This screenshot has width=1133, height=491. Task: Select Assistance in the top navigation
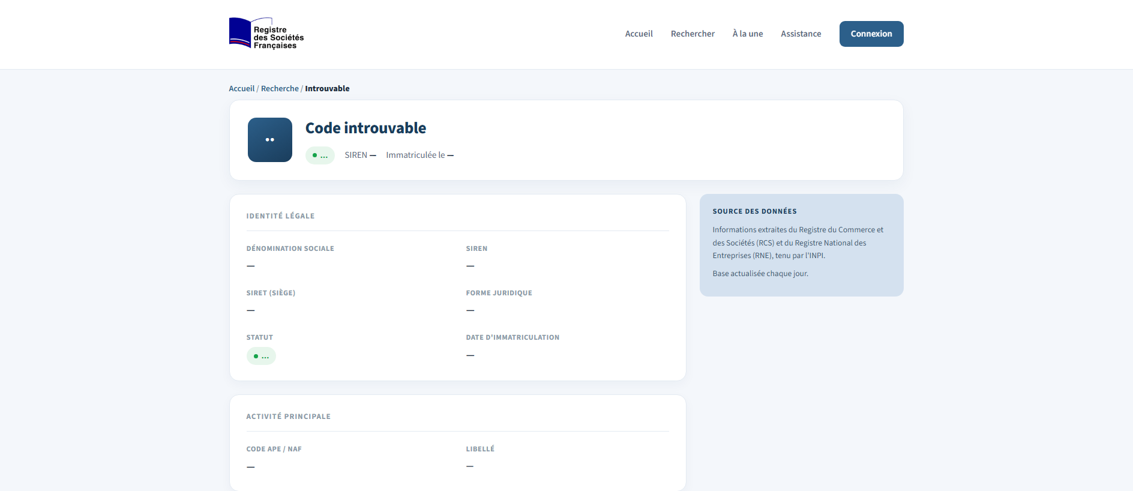click(x=801, y=34)
